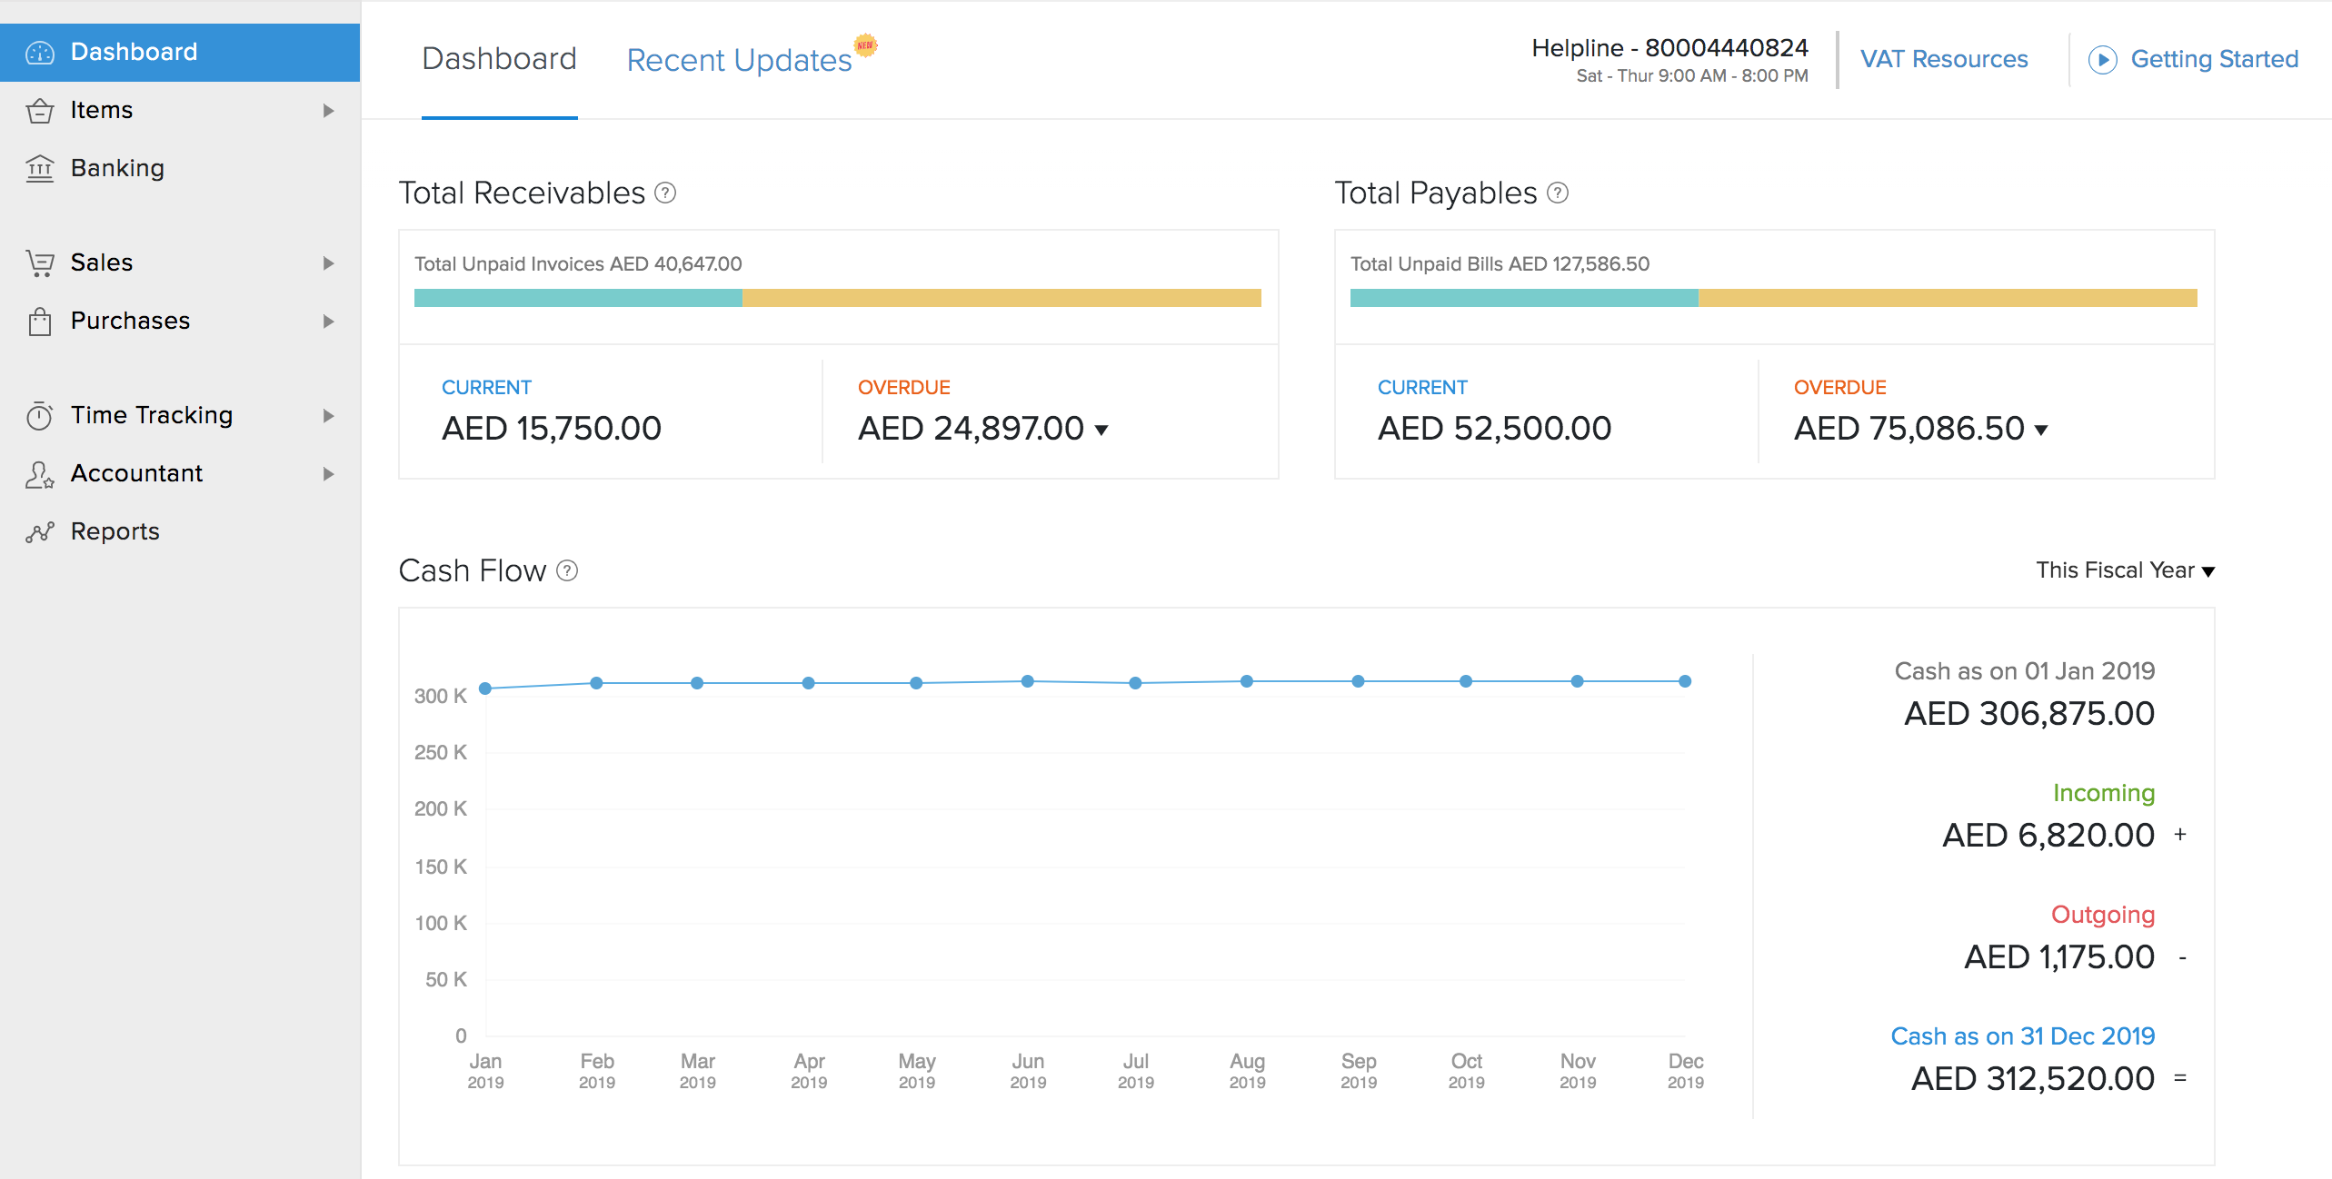This screenshot has width=2332, height=1179.
Task: Click the Time Tracking stopwatch icon
Action: coord(40,416)
